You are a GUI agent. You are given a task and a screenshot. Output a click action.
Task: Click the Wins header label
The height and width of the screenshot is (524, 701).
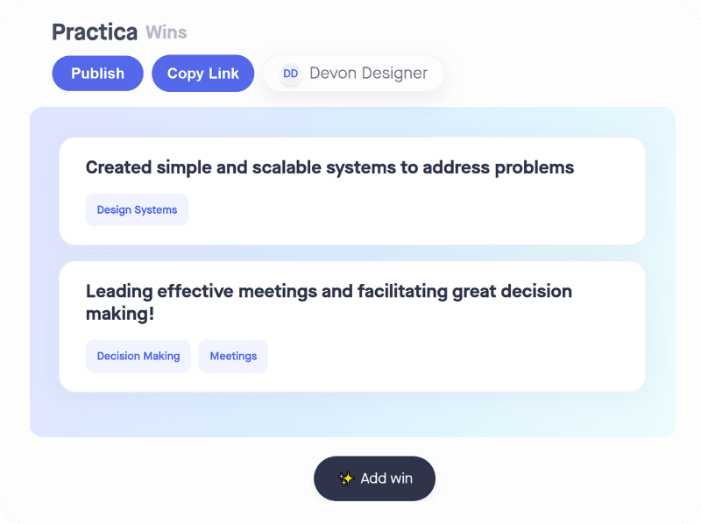[x=166, y=32]
